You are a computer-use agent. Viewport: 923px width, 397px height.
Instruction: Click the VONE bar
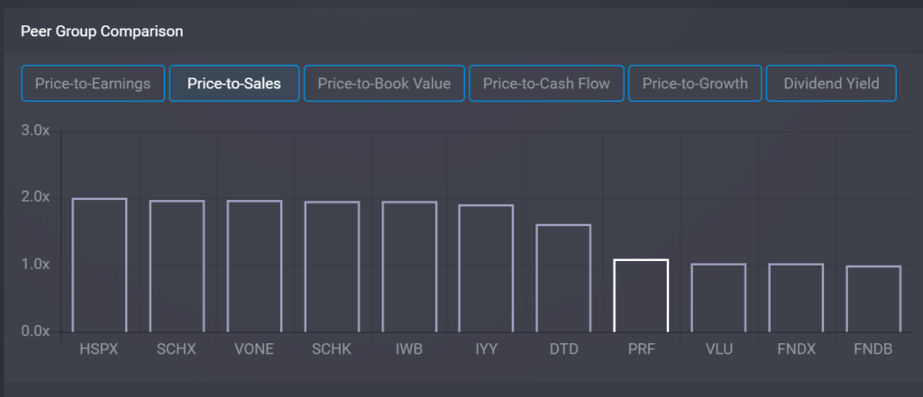254,266
